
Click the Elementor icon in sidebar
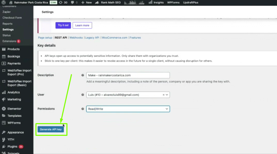click(4, 109)
